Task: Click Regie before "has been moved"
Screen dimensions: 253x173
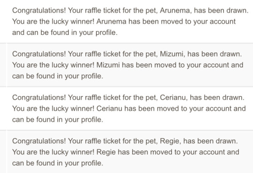Action: pyautogui.click(x=106, y=152)
